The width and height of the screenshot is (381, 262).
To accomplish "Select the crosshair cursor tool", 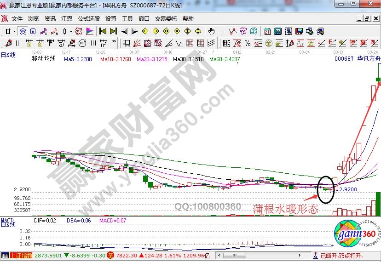I will (222, 31).
